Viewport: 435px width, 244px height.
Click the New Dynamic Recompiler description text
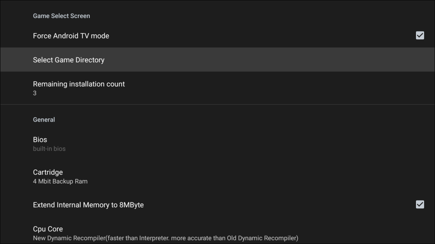pos(165,238)
